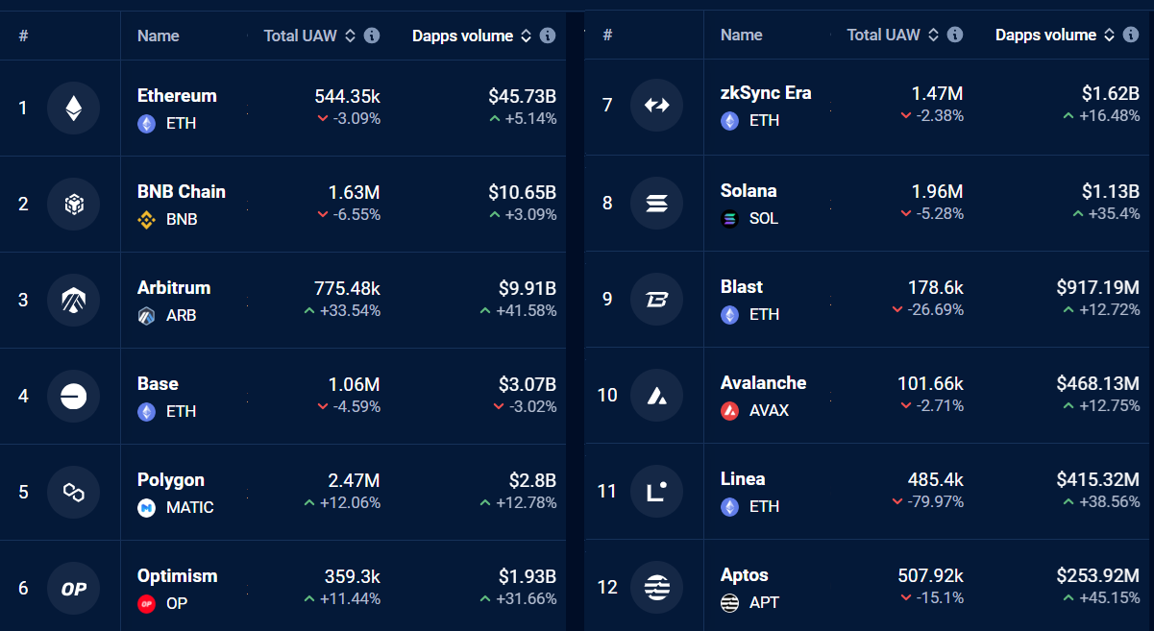This screenshot has width=1154, height=631.
Task: Click the Avalanche logo icon
Action: coord(656,395)
